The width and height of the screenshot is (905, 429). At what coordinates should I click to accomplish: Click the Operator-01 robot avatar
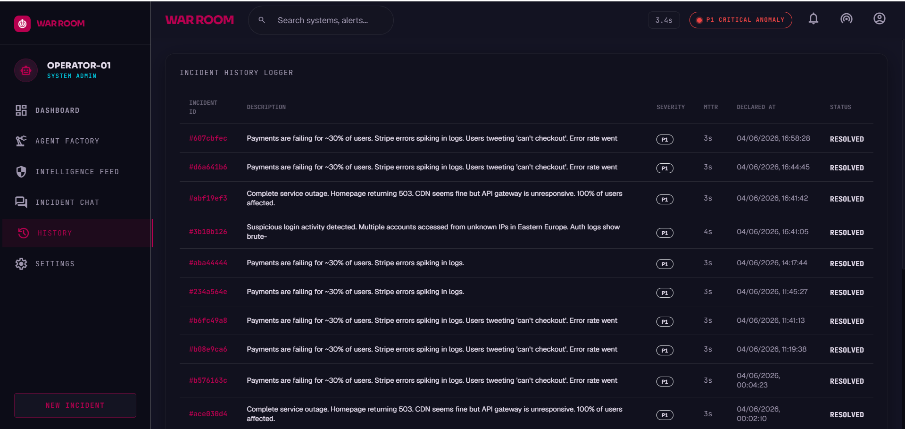pos(26,70)
